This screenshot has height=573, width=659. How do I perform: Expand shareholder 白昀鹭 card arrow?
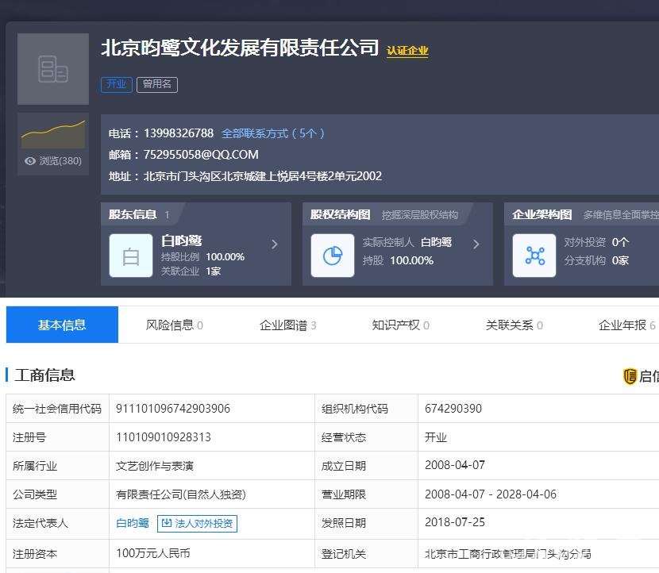click(x=275, y=244)
